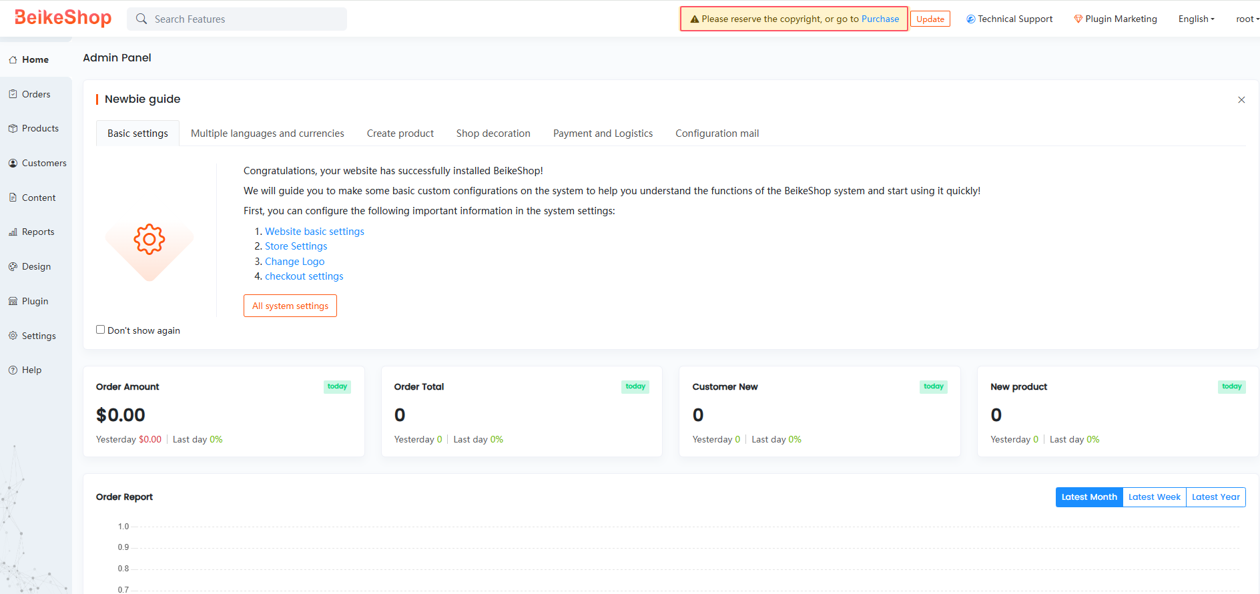
Task: Click the Content document icon
Action: pyautogui.click(x=13, y=198)
